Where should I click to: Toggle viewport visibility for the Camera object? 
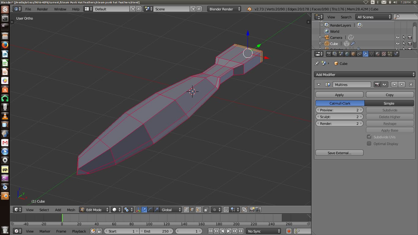397,37
